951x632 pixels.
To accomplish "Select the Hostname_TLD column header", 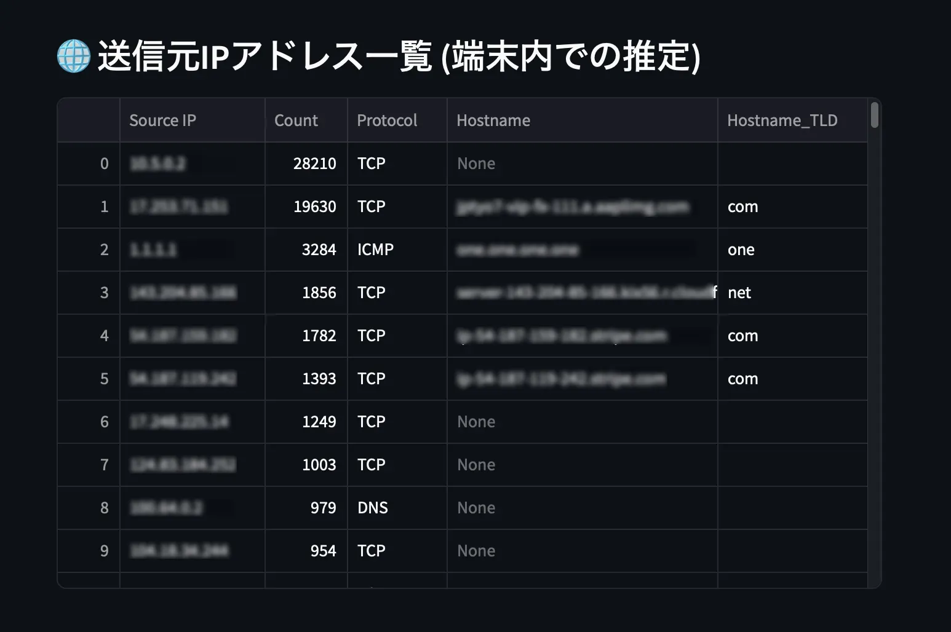I will pos(782,120).
